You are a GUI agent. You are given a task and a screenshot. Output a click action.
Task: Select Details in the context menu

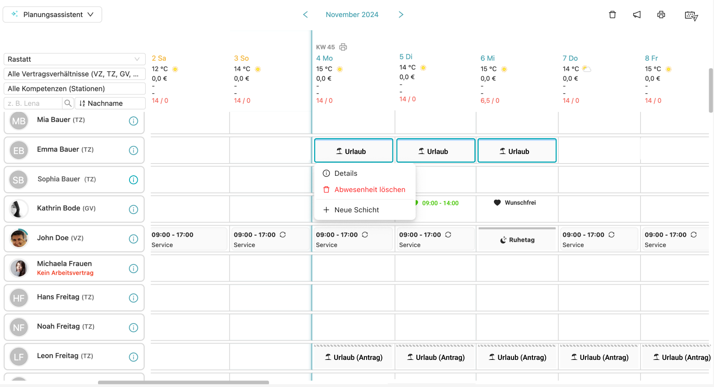tap(346, 174)
